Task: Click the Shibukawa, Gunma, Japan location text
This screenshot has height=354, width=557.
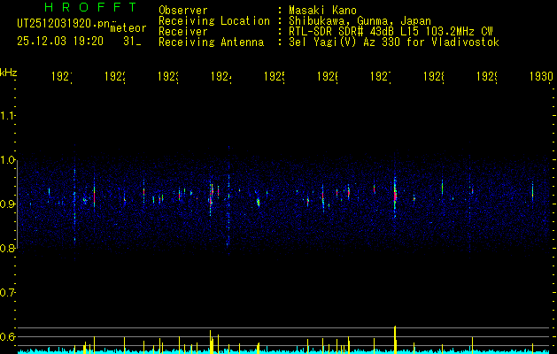Action: click(x=360, y=21)
